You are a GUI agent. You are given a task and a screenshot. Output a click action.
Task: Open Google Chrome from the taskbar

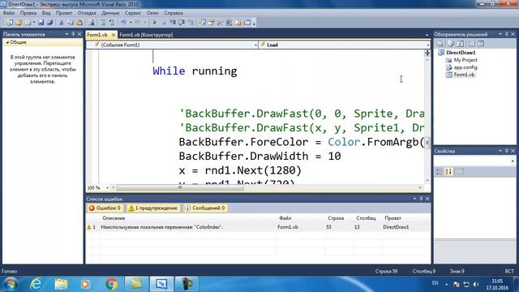tap(111, 284)
